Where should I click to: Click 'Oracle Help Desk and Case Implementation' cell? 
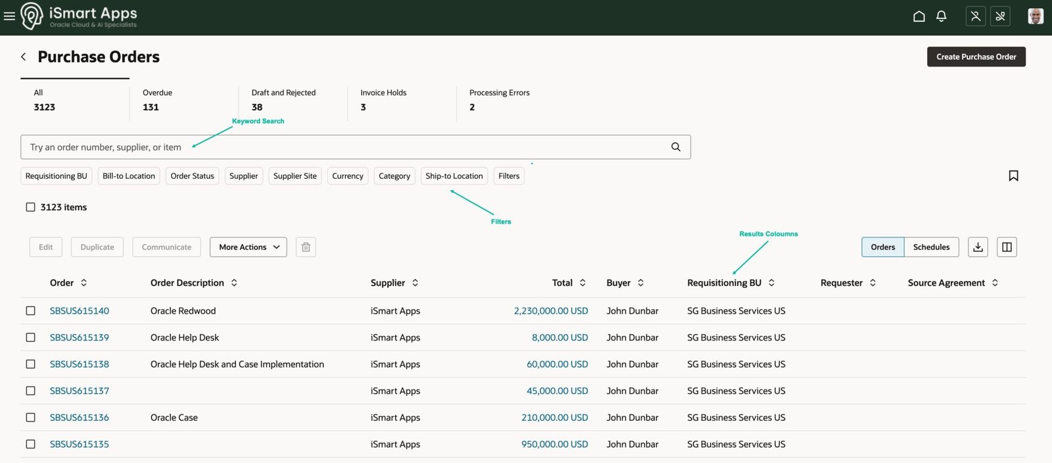[237, 364]
